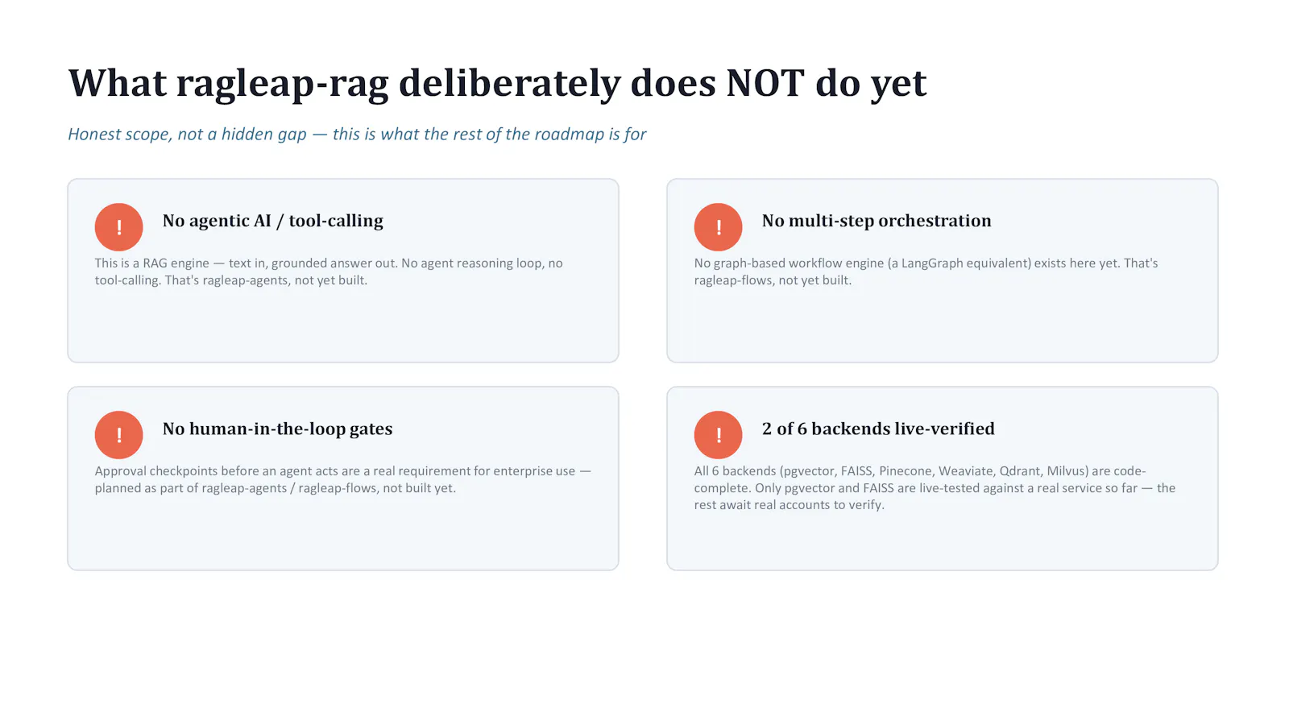Click the warning icon beside No multi-step orchestration
1289x725 pixels.
click(718, 227)
